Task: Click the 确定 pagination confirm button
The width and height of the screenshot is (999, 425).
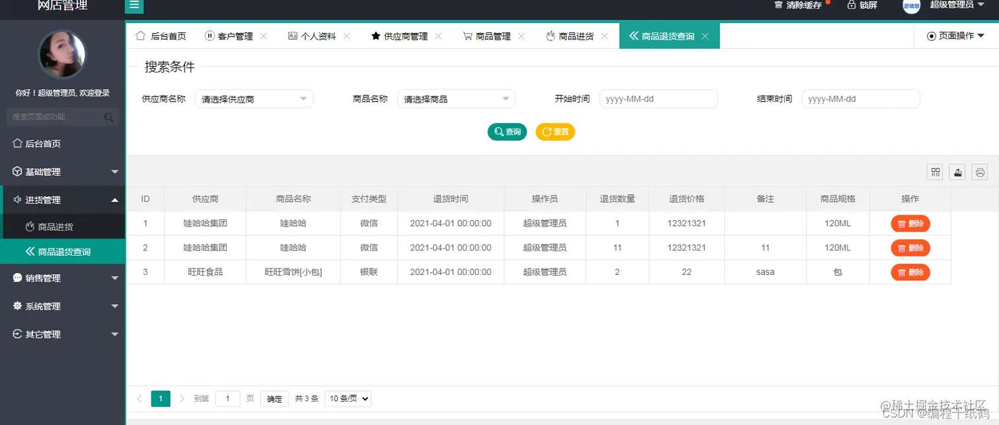Action: click(x=274, y=399)
